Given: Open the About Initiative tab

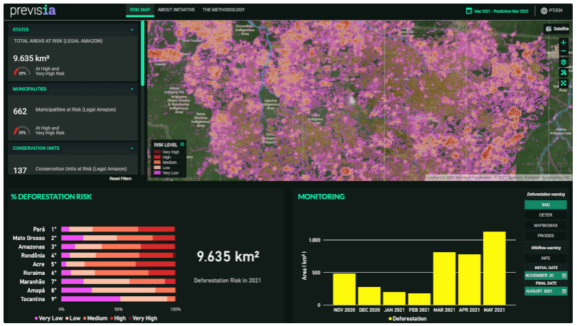Looking at the screenshot, I should [175, 10].
